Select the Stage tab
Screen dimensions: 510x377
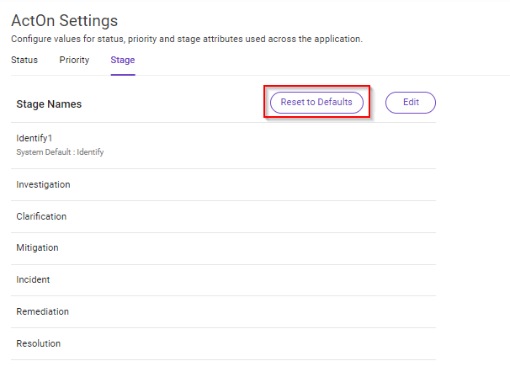[123, 60]
